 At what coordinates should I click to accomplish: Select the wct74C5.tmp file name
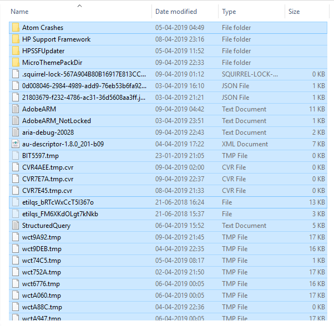tap(42, 261)
